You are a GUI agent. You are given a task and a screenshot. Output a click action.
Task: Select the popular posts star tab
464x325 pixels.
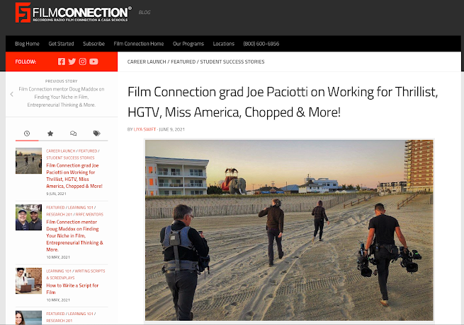[50, 134]
